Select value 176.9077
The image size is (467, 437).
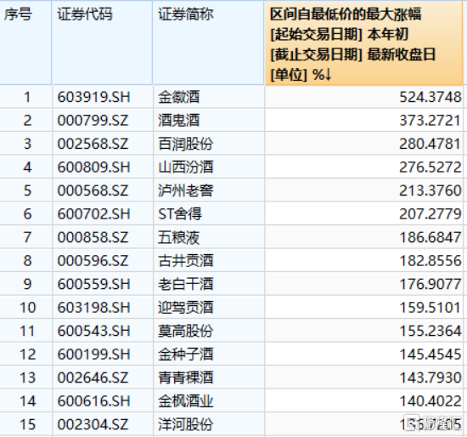pyautogui.click(x=430, y=284)
